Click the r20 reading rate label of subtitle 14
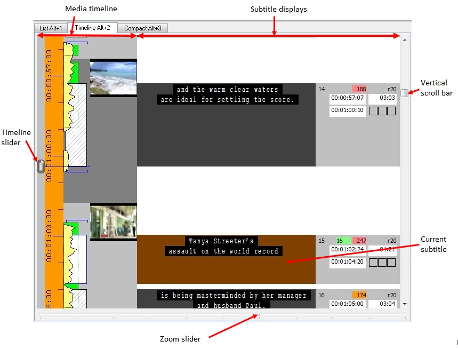The image size is (458, 349). (x=392, y=89)
